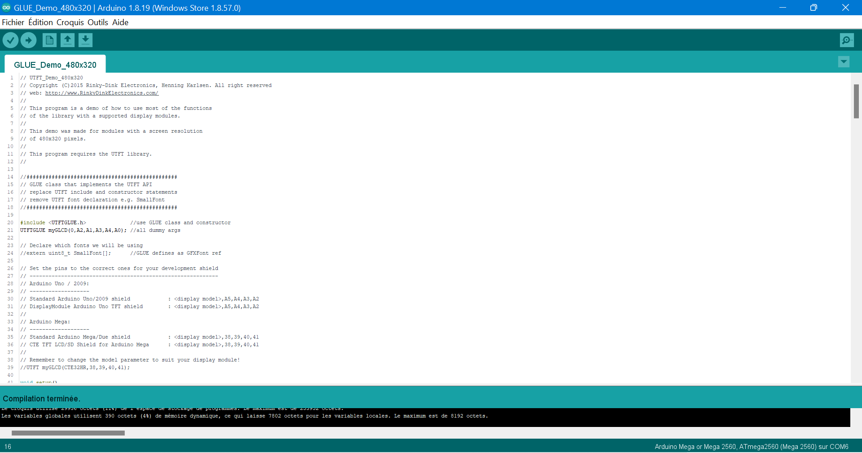This screenshot has height=453, width=862.
Task: Click the editor vertical scrollbar thumb
Action: tap(856, 101)
